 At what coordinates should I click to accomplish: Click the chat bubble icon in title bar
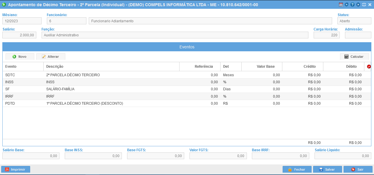346,5
